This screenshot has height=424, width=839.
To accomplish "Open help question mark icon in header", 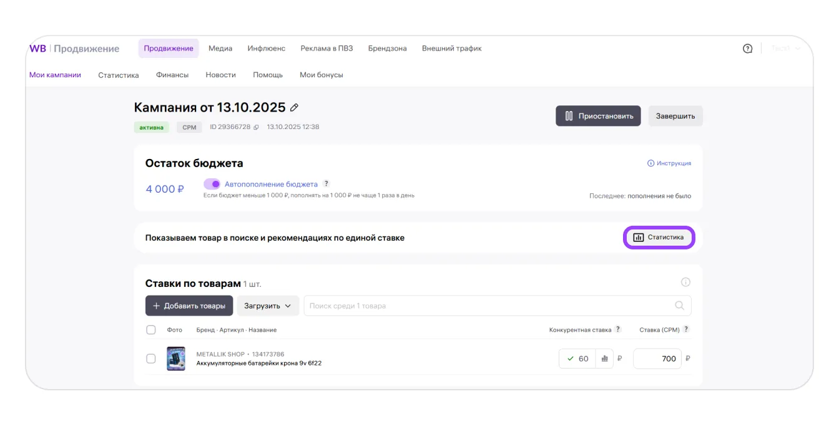I will (x=747, y=49).
